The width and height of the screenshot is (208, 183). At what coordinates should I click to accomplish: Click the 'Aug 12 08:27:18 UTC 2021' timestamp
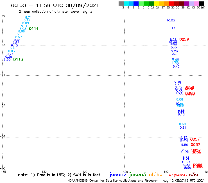point(184,181)
